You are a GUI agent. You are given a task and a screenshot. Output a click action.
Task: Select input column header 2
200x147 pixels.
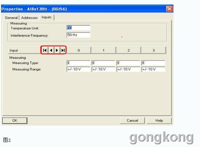(129, 50)
